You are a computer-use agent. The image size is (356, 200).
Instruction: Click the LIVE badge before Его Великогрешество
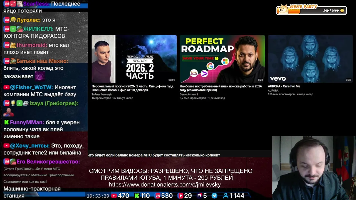[6, 162]
